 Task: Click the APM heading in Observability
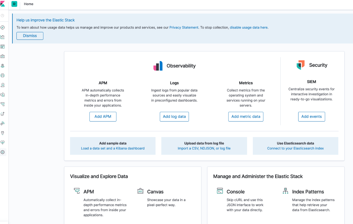[x=103, y=83]
